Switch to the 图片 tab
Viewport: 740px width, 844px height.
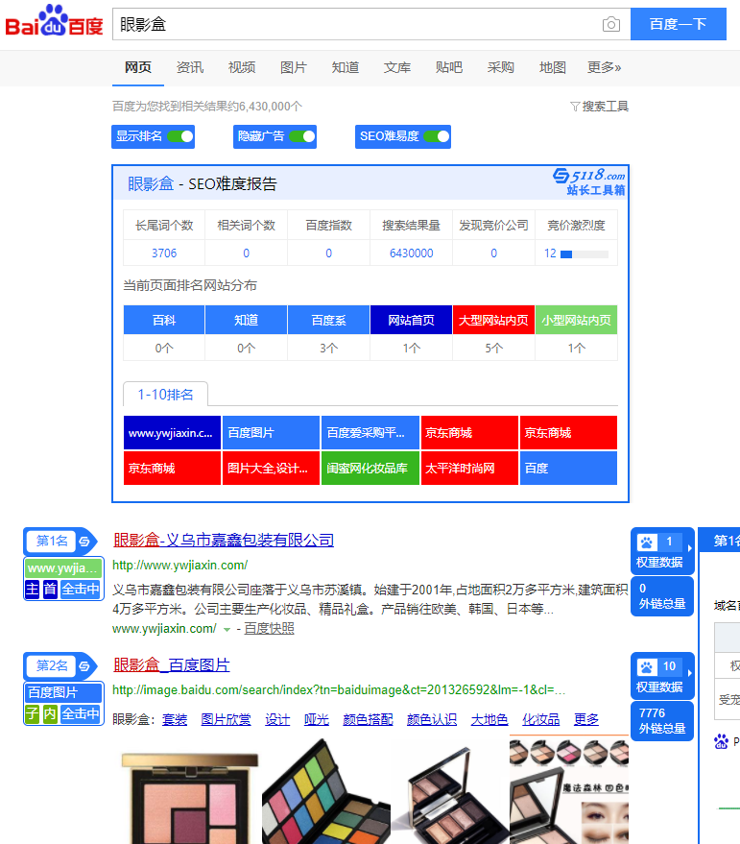[x=294, y=67]
